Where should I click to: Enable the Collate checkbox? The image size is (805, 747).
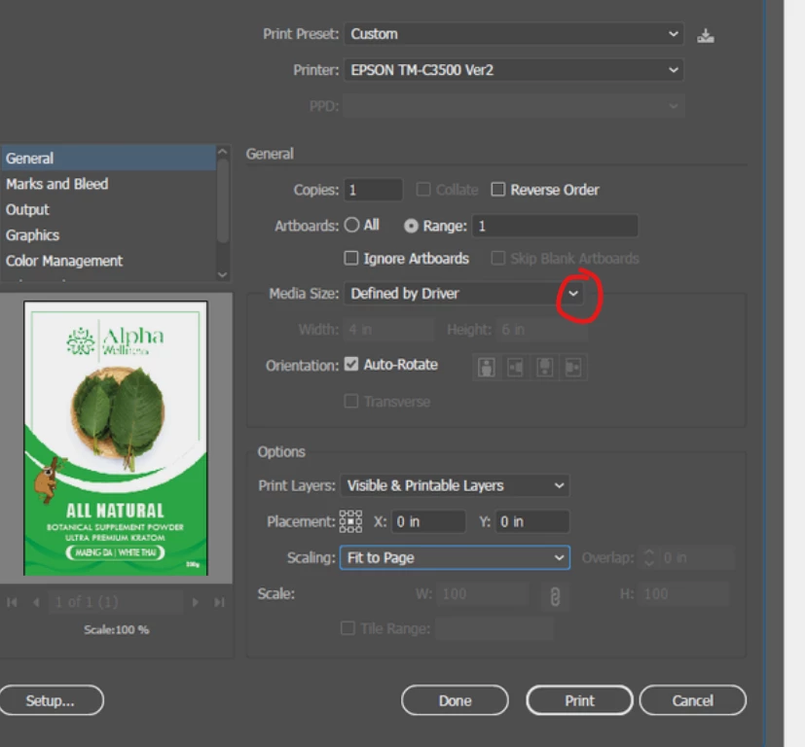tap(423, 190)
